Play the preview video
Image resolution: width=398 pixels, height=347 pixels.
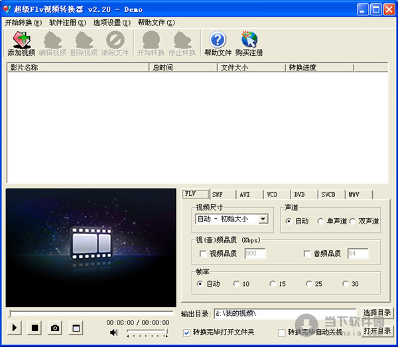point(15,328)
